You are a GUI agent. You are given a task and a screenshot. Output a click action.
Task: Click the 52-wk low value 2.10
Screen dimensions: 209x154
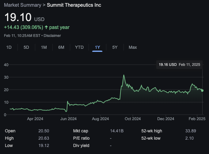click(189, 138)
